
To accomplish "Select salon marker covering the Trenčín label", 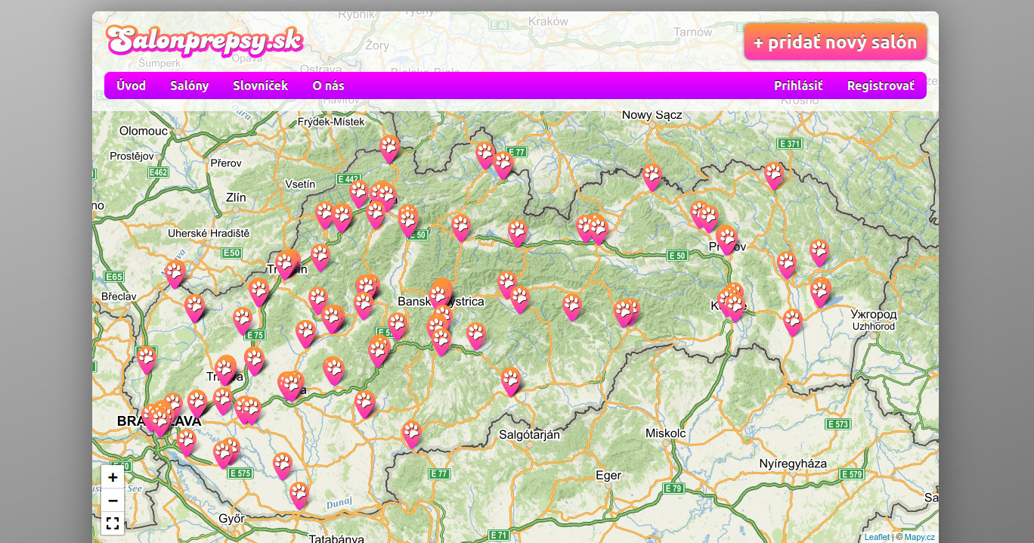I will click(286, 265).
